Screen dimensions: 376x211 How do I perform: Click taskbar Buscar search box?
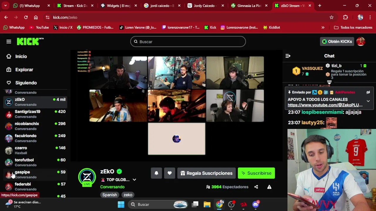pyautogui.click(x=159, y=205)
